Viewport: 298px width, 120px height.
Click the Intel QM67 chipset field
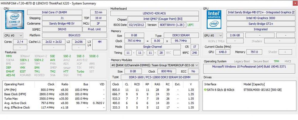163,19
